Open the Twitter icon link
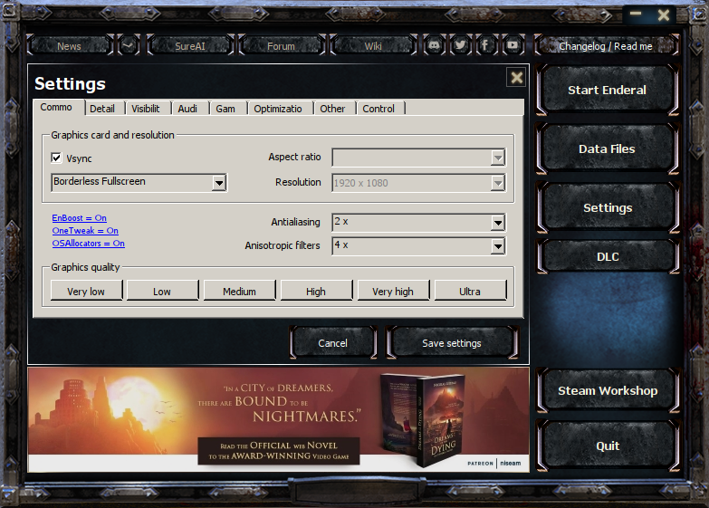The width and height of the screenshot is (709, 508). [x=460, y=45]
